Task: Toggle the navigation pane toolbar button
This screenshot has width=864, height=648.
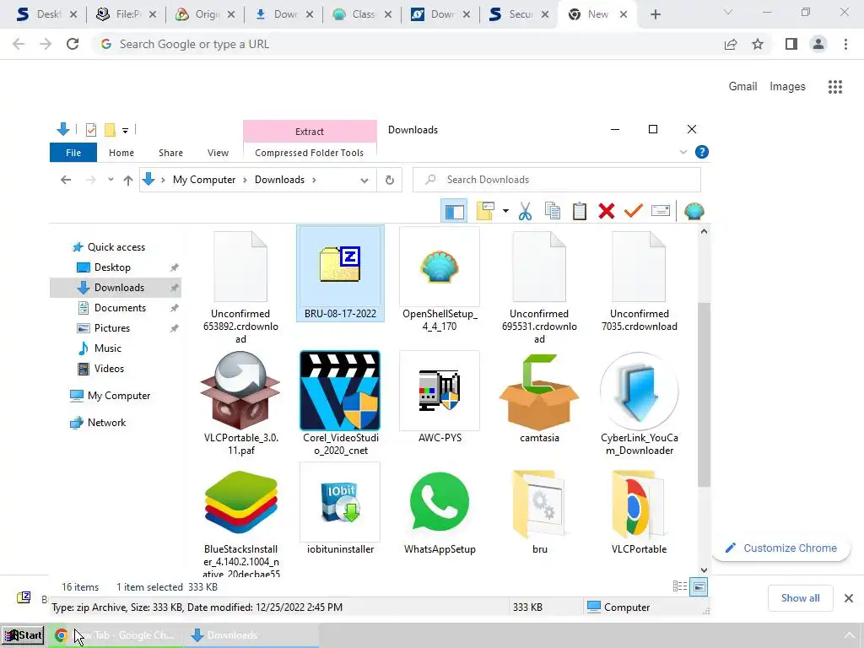Action: (x=454, y=211)
